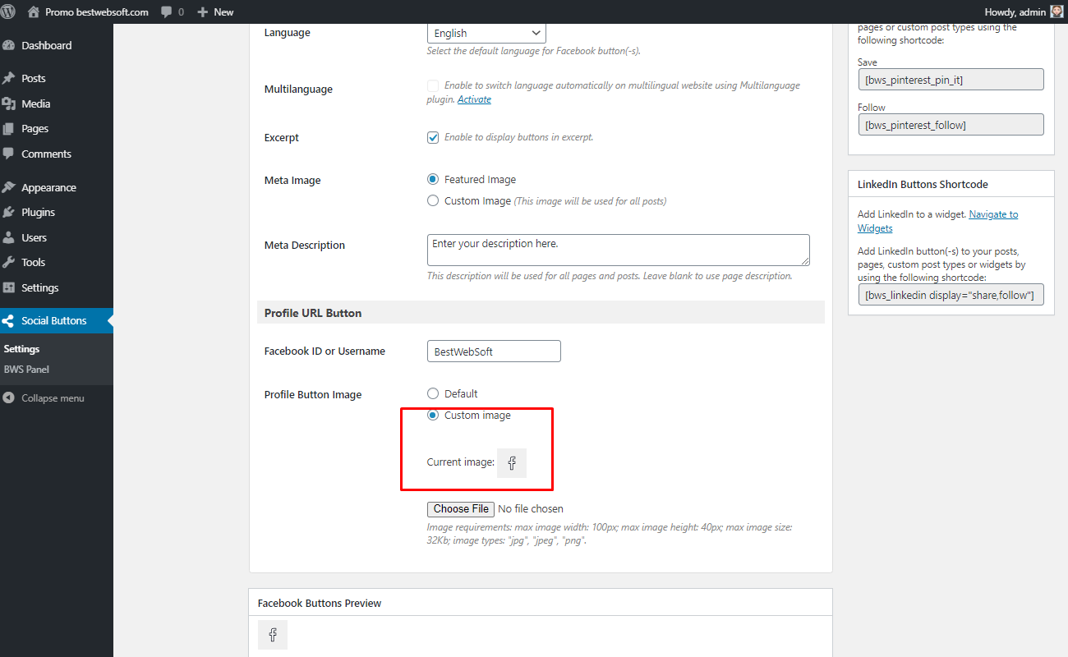Click Howdy, admin account link
Image resolution: width=1068 pixels, height=657 pixels.
tap(1014, 12)
